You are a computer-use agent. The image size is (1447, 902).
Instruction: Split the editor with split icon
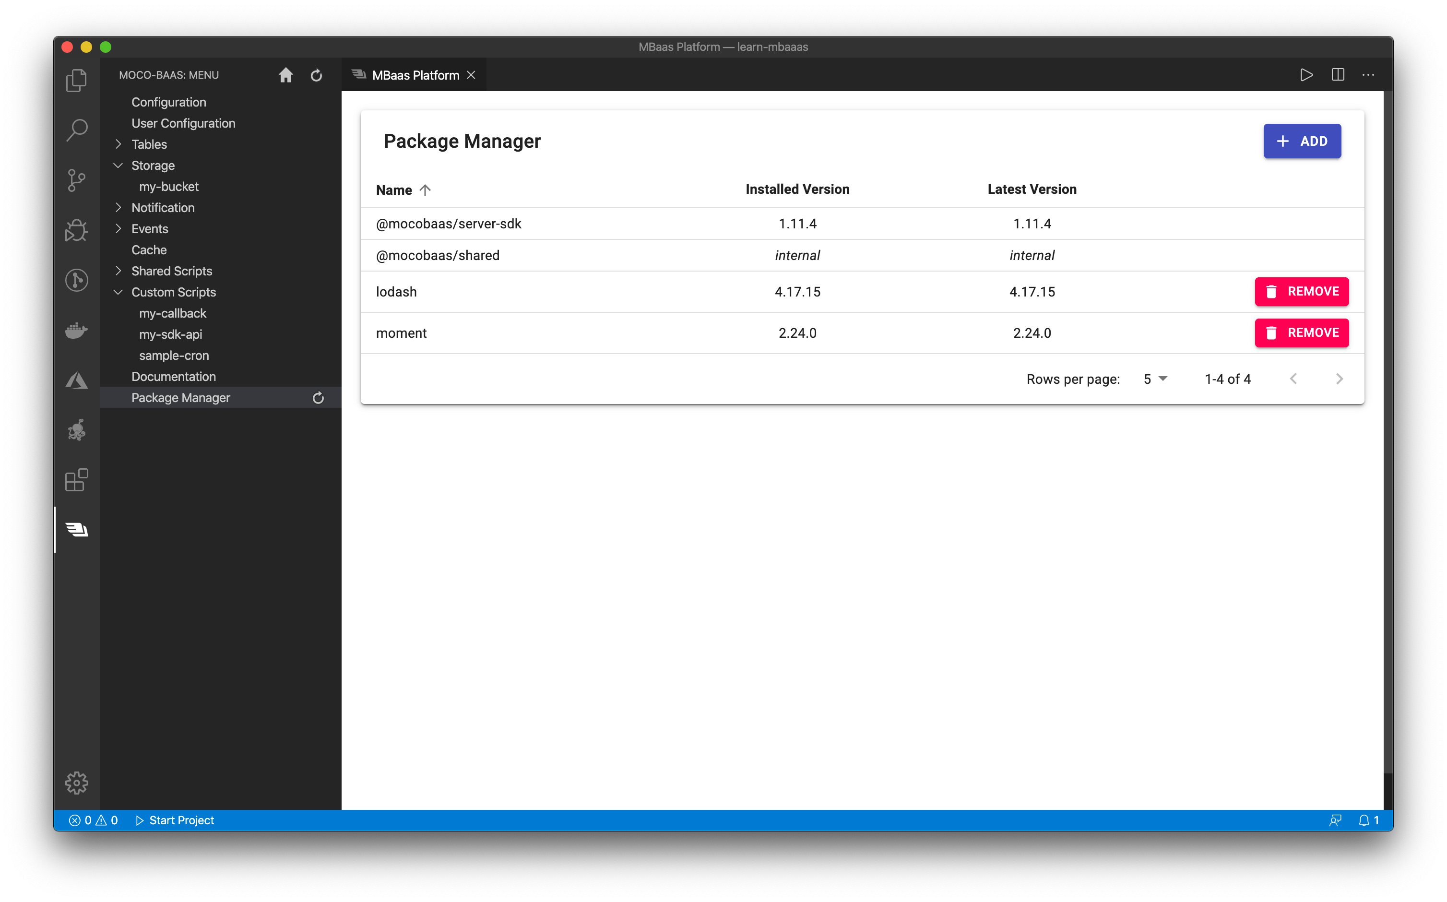click(1337, 75)
